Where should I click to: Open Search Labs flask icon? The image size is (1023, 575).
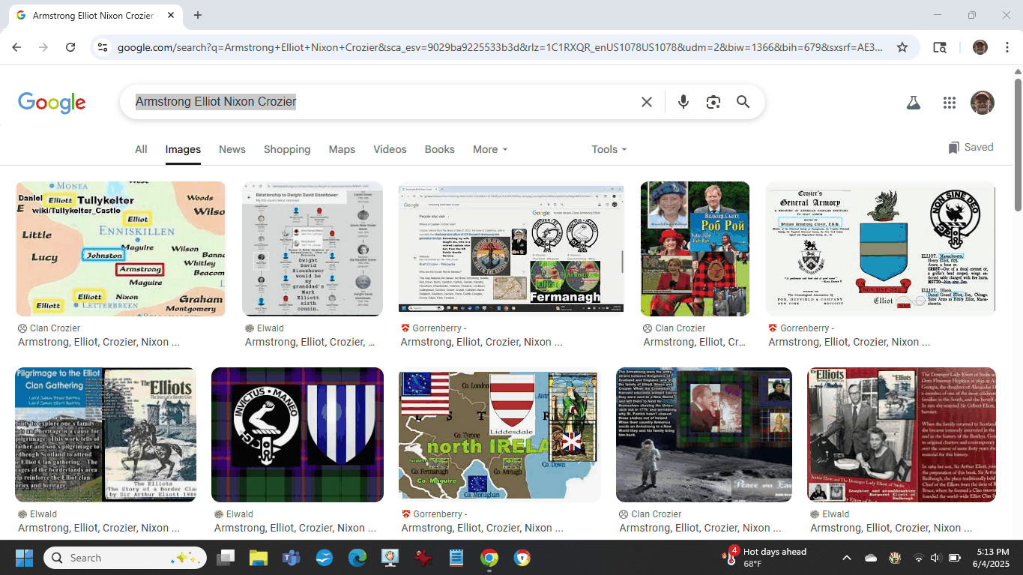click(913, 103)
